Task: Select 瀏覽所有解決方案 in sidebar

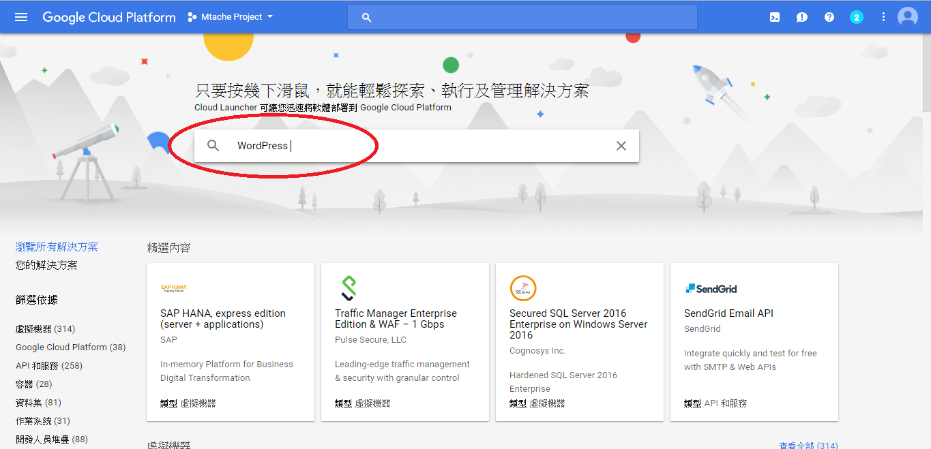Action: 57,247
